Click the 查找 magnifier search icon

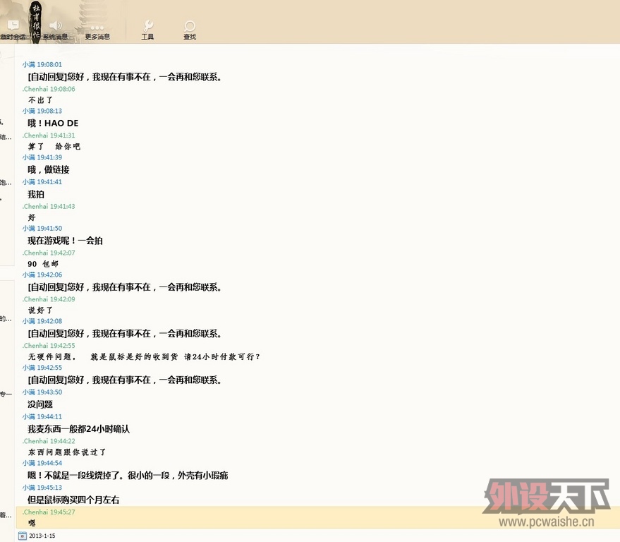(x=190, y=26)
